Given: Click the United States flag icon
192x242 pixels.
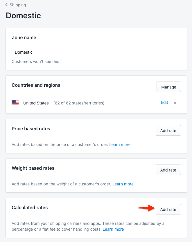Looking at the screenshot, I should pyautogui.click(x=15, y=103).
